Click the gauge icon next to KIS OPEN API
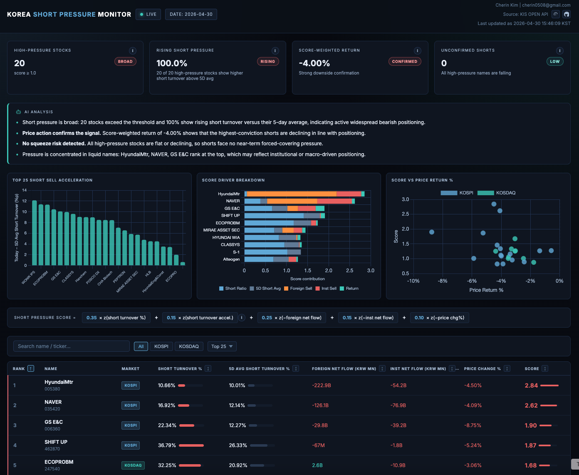The width and height of the screenshot is (579, 475). click(556, 14)
